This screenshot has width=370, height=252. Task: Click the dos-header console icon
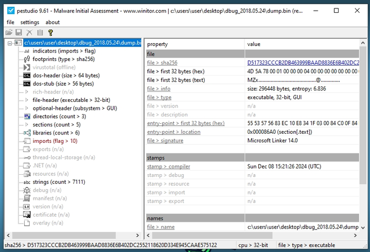pos(27,75)
